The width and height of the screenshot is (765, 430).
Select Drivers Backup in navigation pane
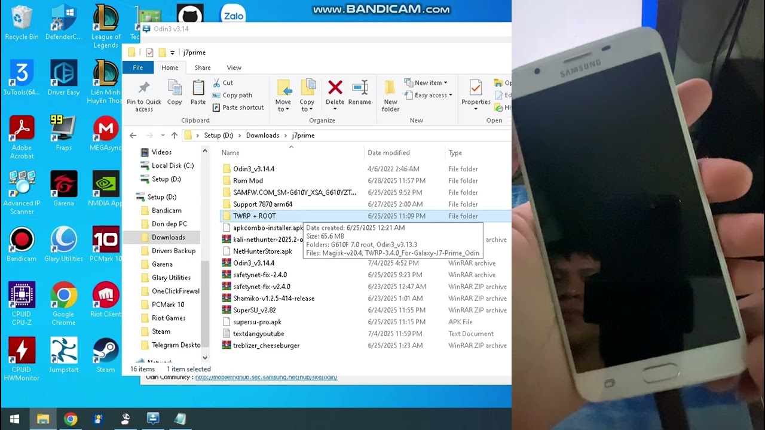(173, 251)
